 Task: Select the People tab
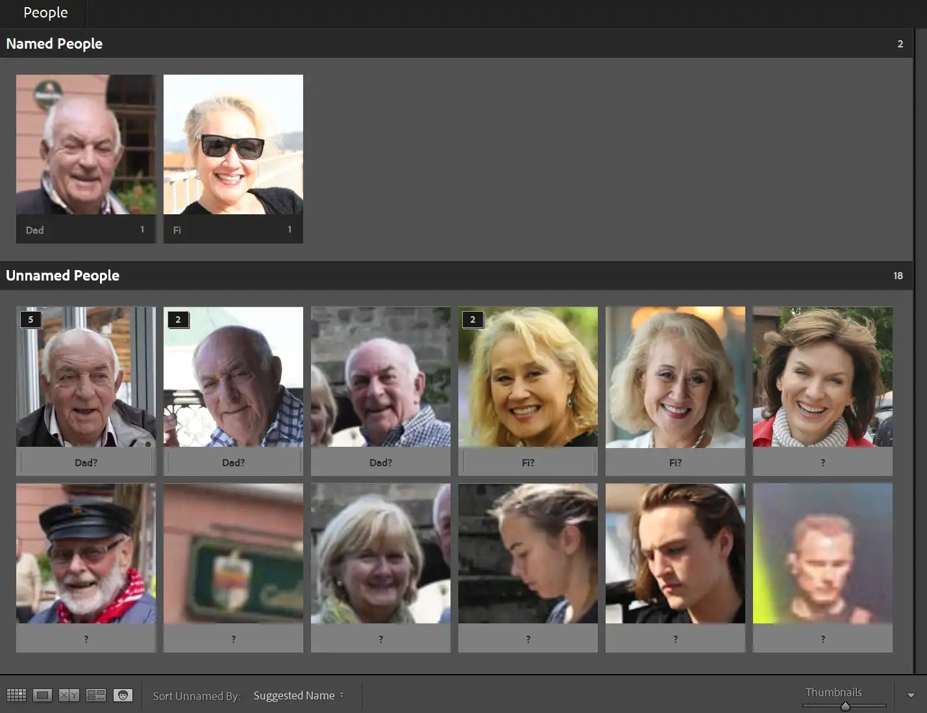[45, 13]
